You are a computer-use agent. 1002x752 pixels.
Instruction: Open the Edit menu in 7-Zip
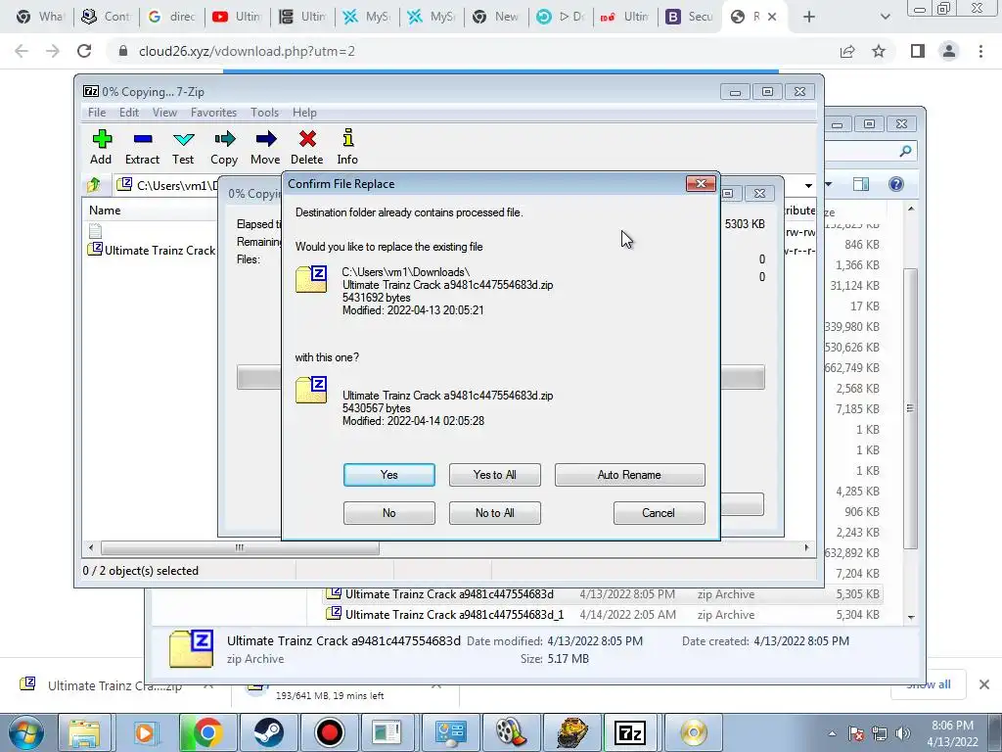pos(128,113)
